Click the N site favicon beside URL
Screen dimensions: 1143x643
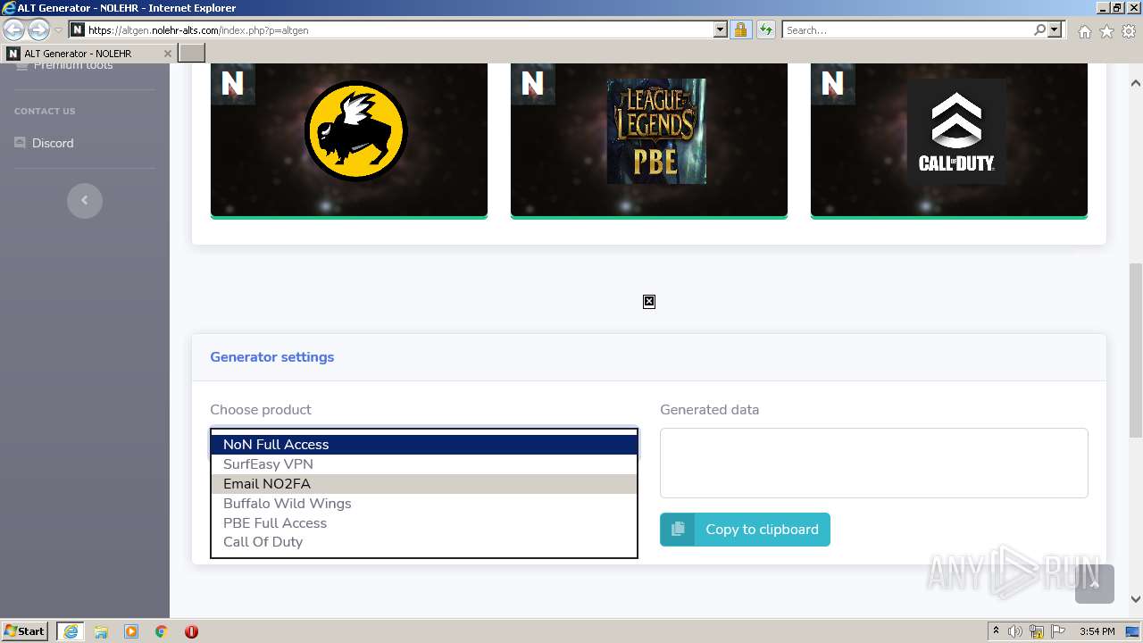coord(77,29)
